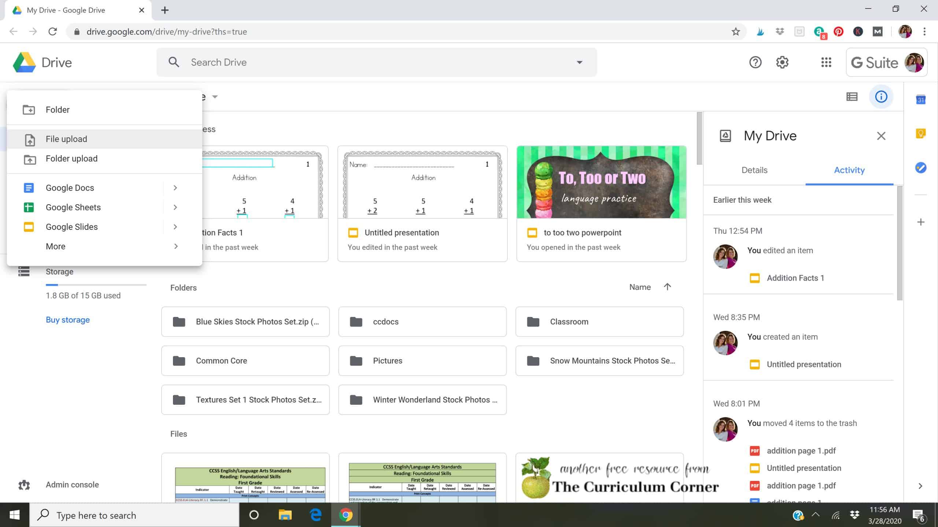This screenshot has height=527, width=938.
Task: Hide the details info panel
Action: coord(881,97)
